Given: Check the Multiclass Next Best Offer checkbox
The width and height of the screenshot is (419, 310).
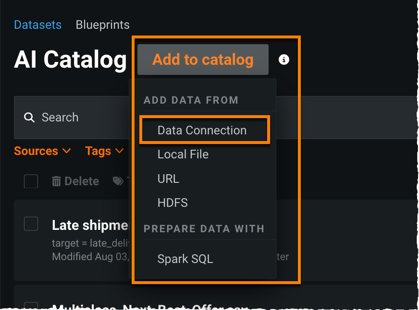Looking at the screenshot, I should 31,306.
